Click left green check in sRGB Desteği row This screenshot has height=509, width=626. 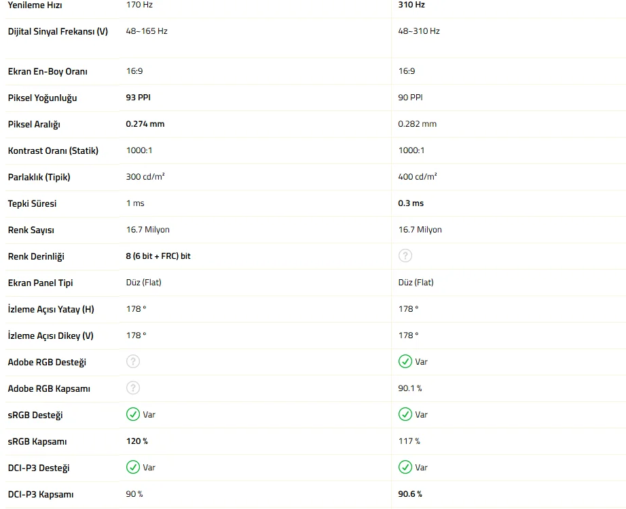coord(133,414)
